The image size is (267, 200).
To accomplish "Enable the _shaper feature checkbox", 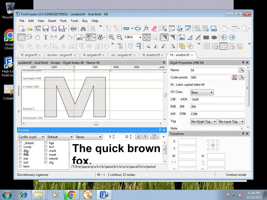I will pos(20,143).
